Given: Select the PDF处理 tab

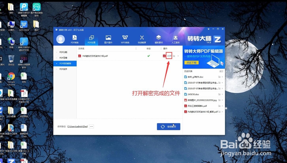Looking at the screenshot, I should 91,39.
